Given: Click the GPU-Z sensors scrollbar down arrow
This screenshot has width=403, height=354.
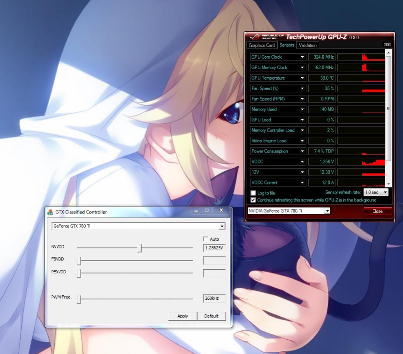Looking at the screenshot, I should click(388, 184).
